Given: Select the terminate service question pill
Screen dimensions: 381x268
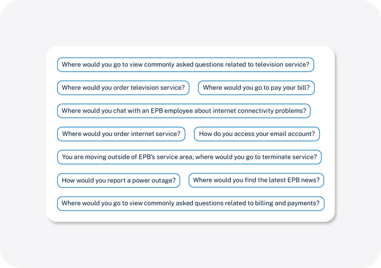Looking at the screenshot, I should (189, 157).
